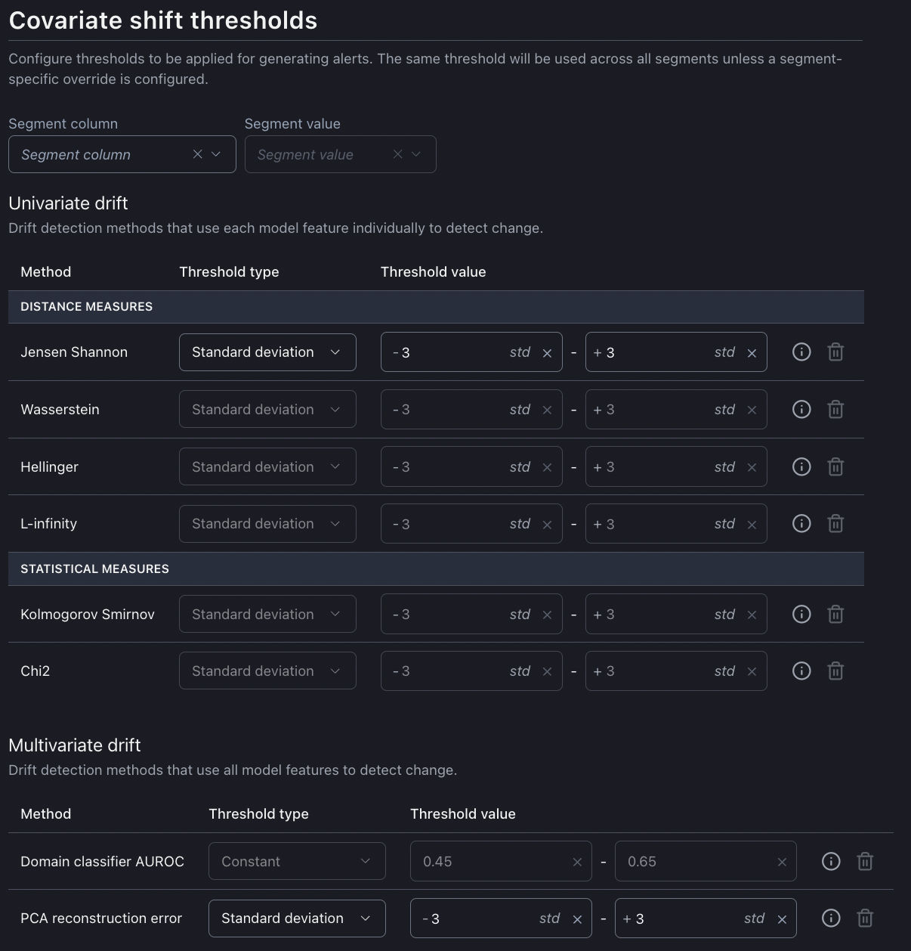Clear Jensen Shannon lower threshold value
911x951 pixels.
[548, 353]
